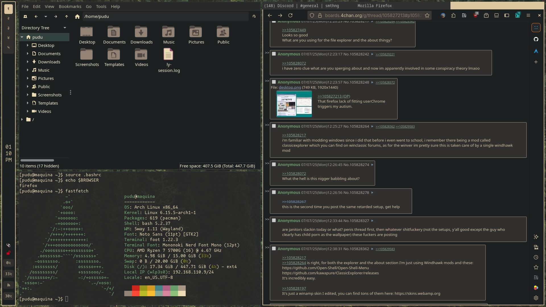Screen dimensions: 546x307
Task: Open the AI chatbot sparkle icon in sidebar
Action: pos(536,237)
